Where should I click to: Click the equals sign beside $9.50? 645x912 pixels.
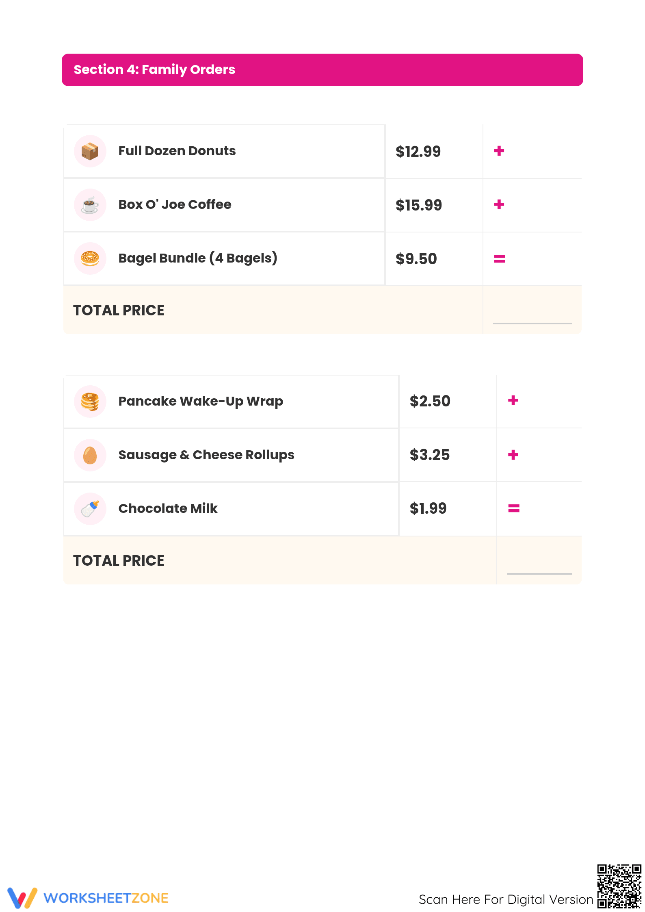tap(500, 258)
